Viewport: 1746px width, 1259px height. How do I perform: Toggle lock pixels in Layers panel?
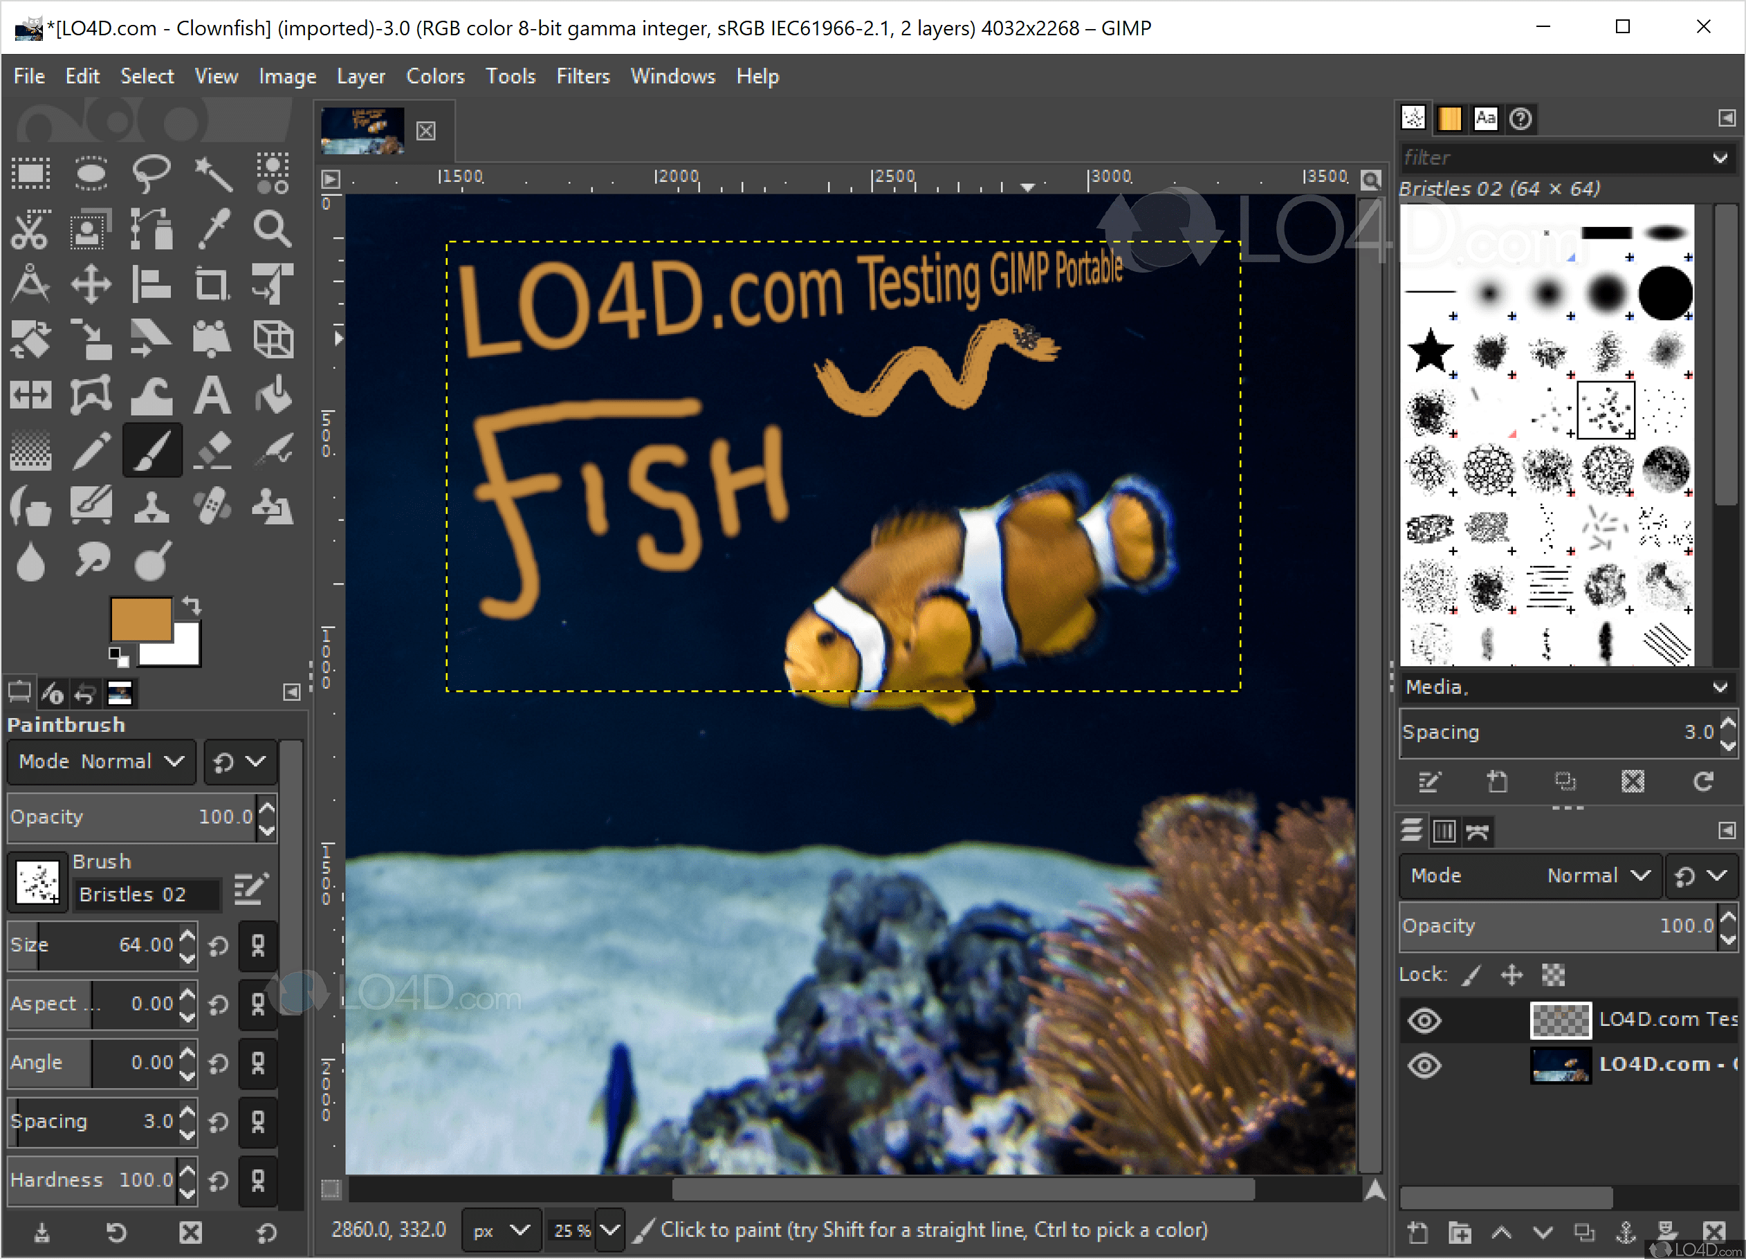coord(1472,975)
